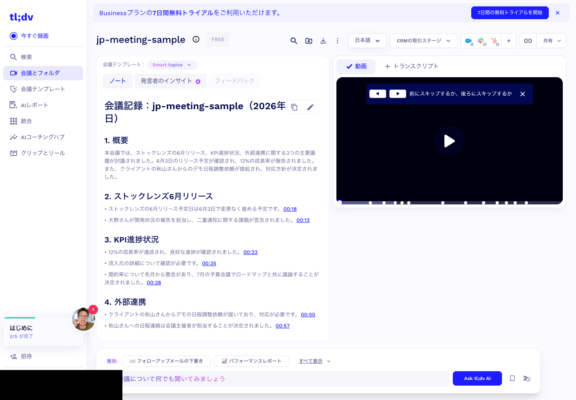Expand すべて表示 suggestions
Image resolution: width=576 pixels, height=400 pixels.
click(315, 361)
